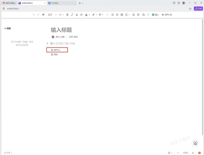Toggle strikethrough formatting
Screen dimensions: 204x155
point(82,15)
